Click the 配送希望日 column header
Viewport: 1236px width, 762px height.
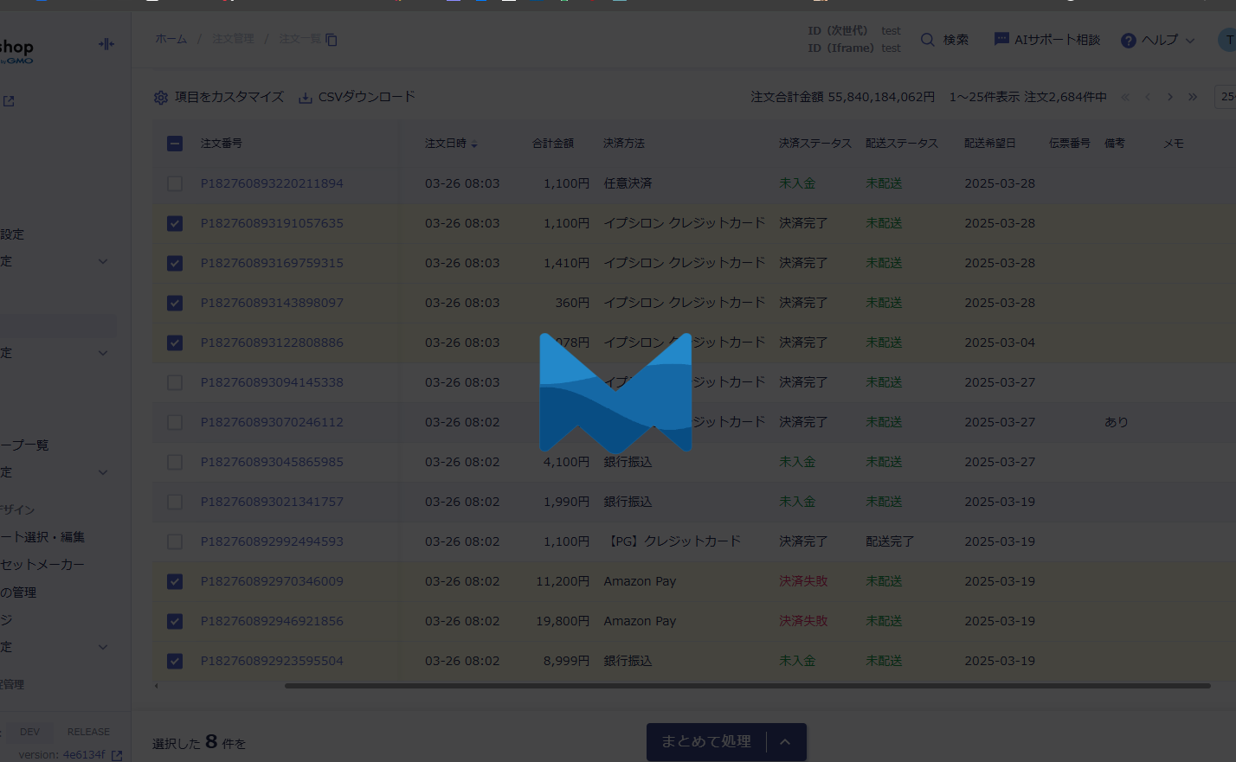(x=990, y=144)
